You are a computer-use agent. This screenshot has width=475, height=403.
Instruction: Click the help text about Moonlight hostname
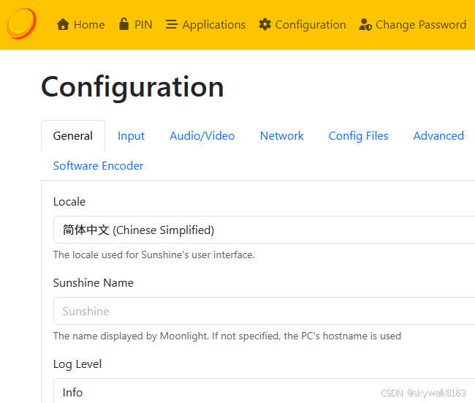coord(227,336)
